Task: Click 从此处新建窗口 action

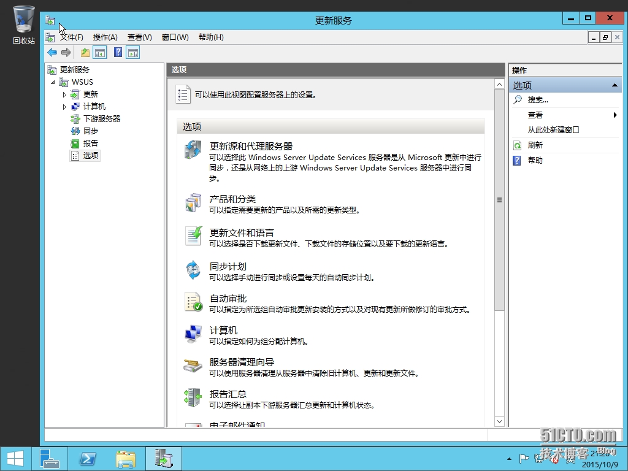Action: click(554, 130)
